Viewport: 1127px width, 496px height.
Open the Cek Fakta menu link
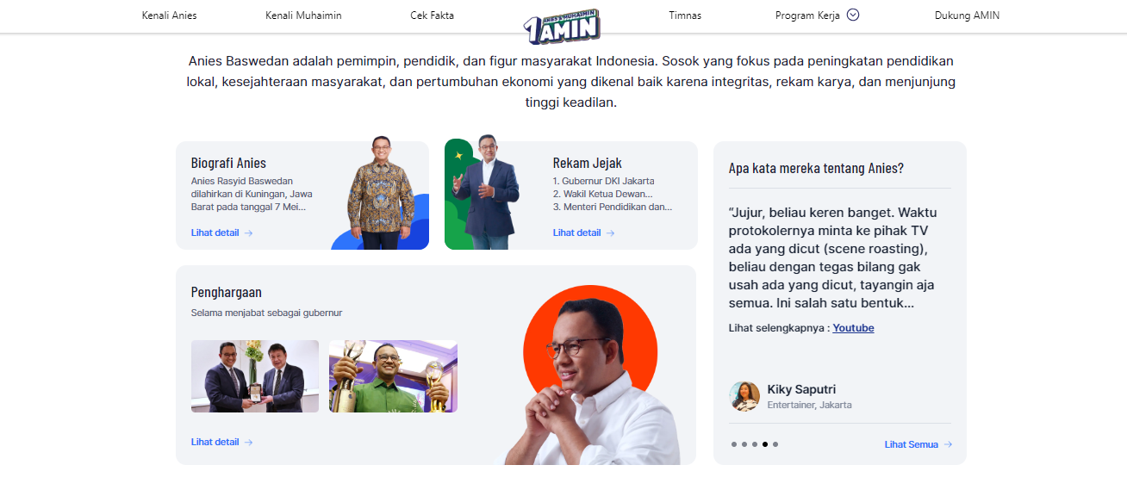[x=433, y=15]
